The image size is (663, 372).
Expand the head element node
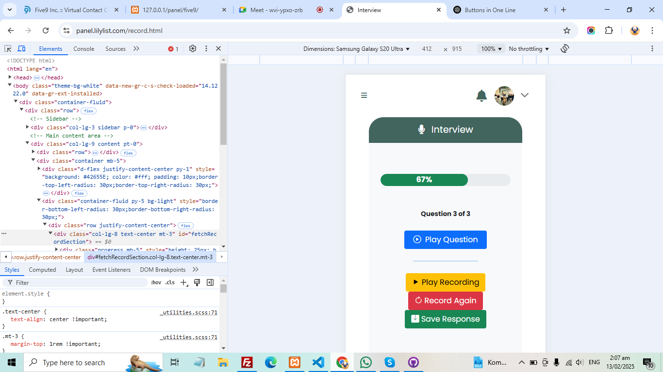point(10,77)
